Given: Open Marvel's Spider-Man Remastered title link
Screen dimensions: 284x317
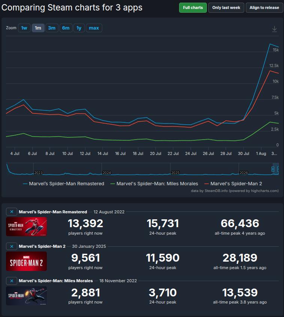Looking at the screenshot, I should click(53, 212).
